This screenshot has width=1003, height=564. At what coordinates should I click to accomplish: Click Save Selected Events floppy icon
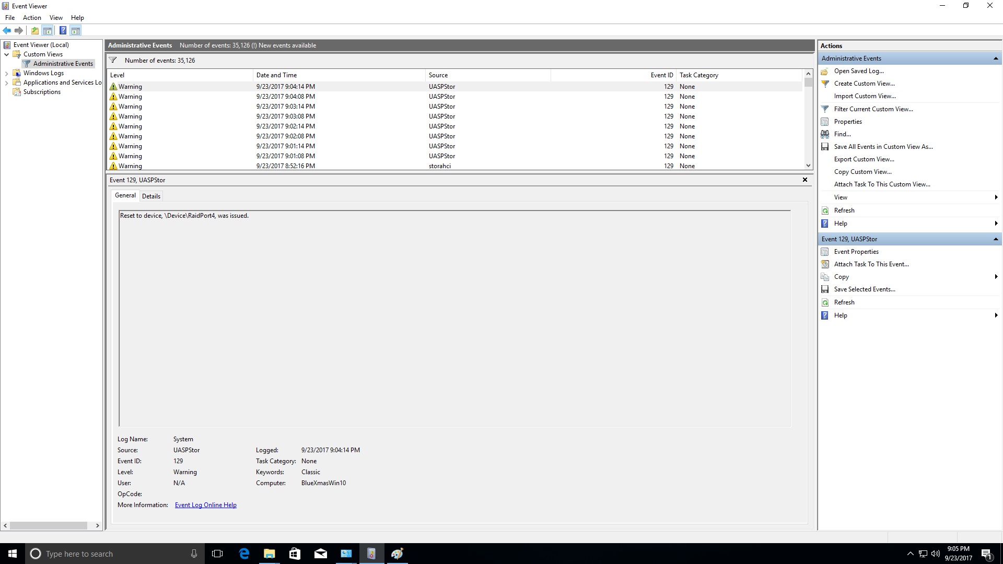click(825, 289)
